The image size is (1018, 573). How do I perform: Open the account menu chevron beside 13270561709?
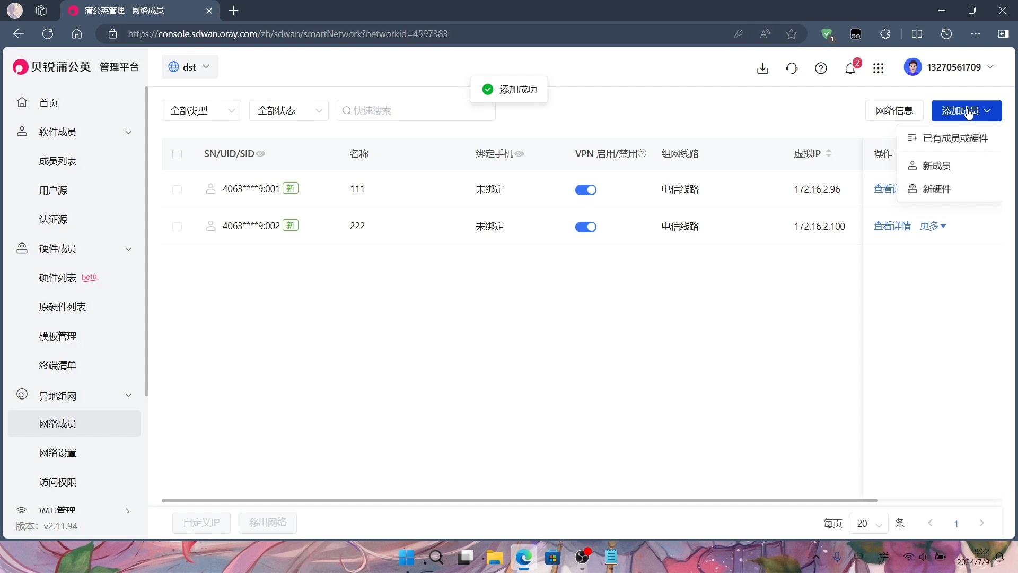click(x=990, y=67)
